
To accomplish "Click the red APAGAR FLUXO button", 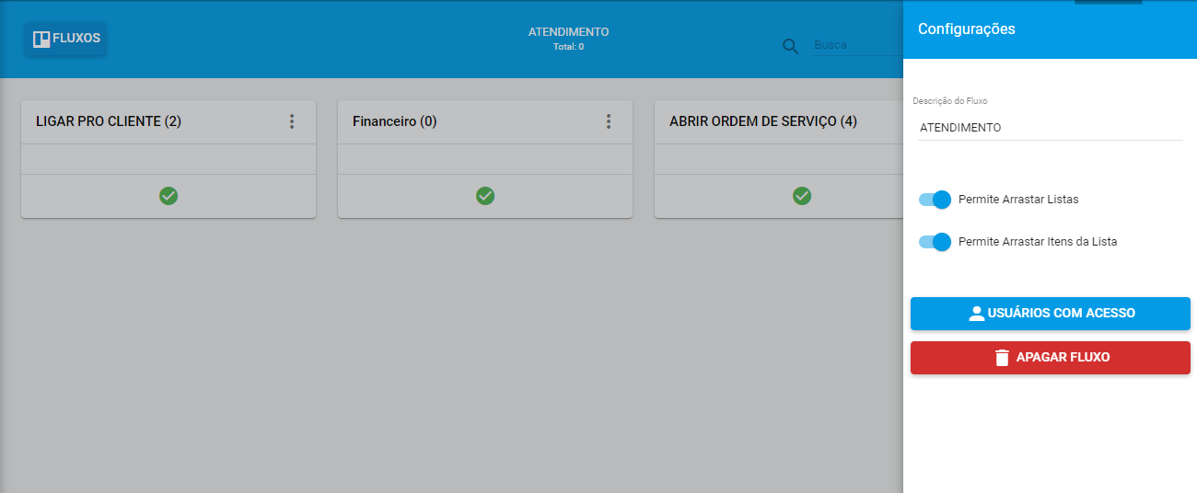I will point(1051,358).
